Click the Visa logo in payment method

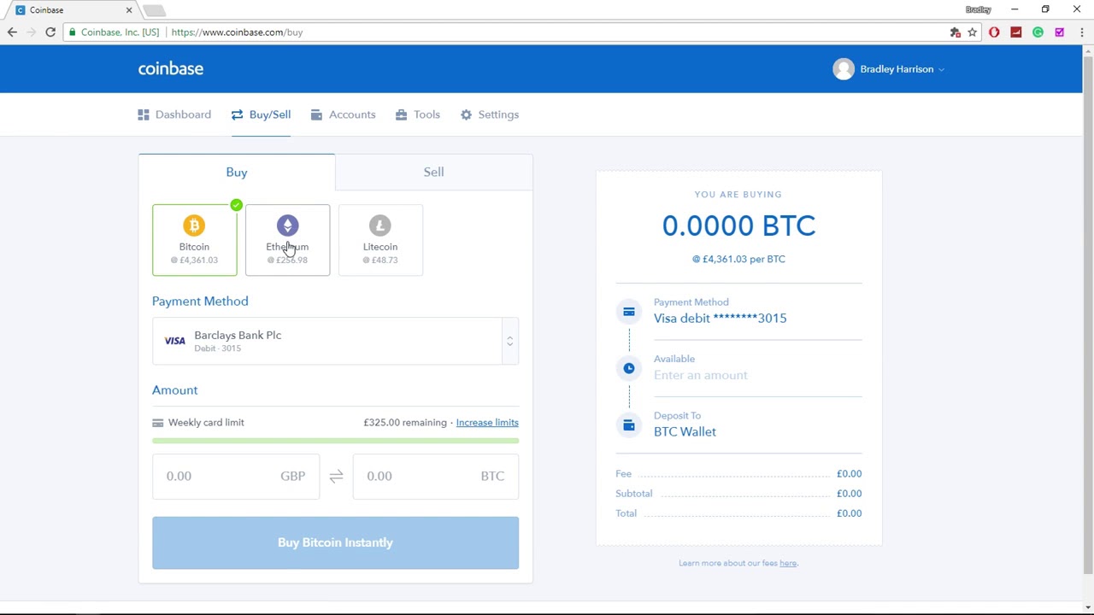tap(174, 341)
